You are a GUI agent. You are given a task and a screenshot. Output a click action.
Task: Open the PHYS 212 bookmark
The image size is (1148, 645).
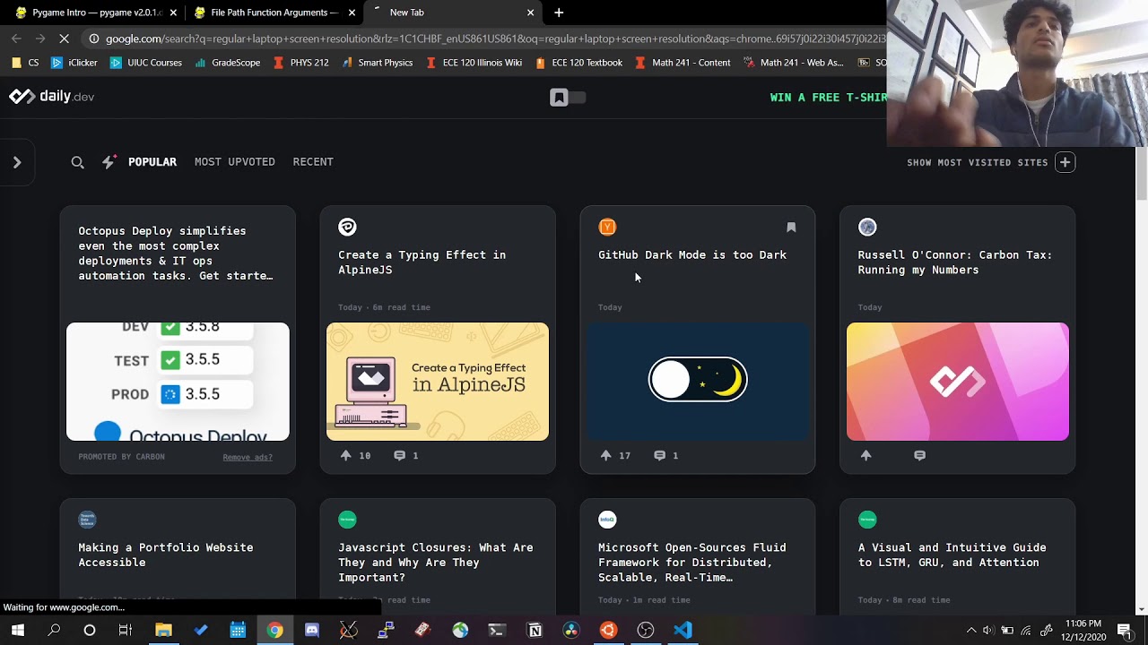[x=300, y=63]
